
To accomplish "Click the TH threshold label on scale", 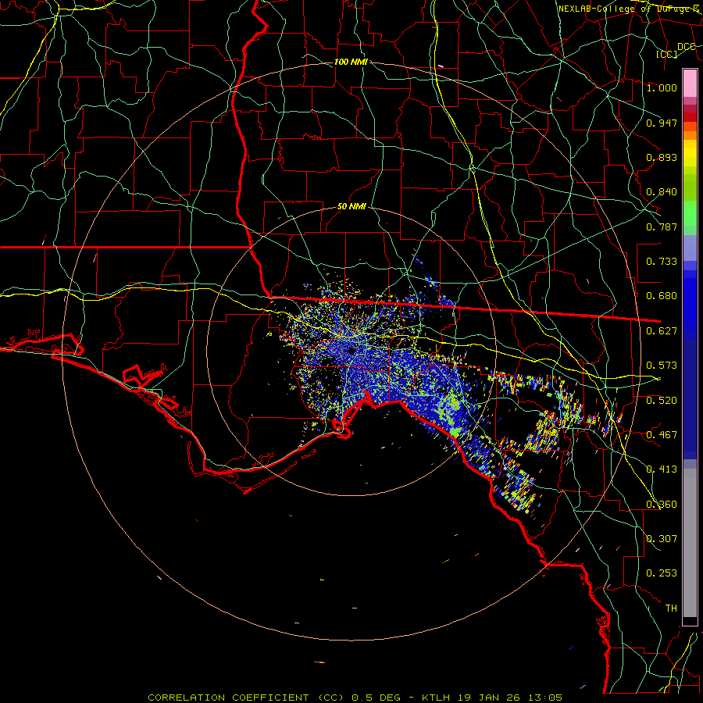I will [671, 608].
